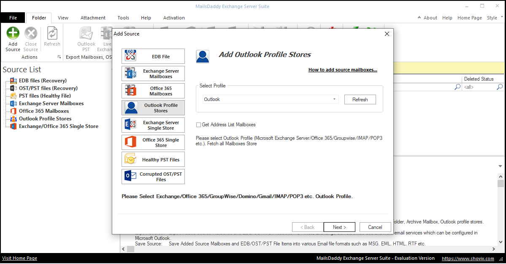The image size is (506, 264).
Task: Click search magnifier left of Deleted Status column
Action: click(x=457, y=87)
